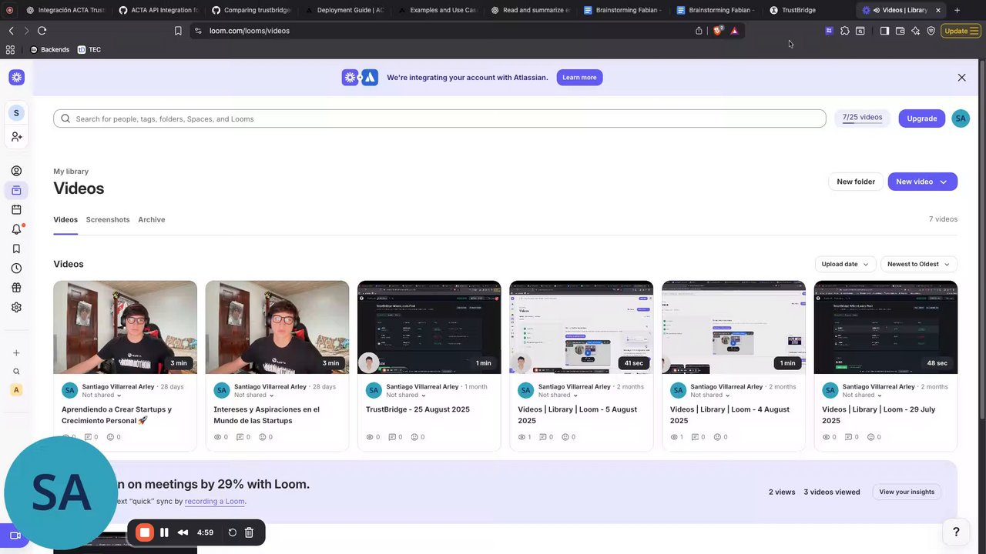This screenshot has width=986, height=554.
Task: Toggle the browser sidebar panel icon
Action: click(x=884, y=31)
